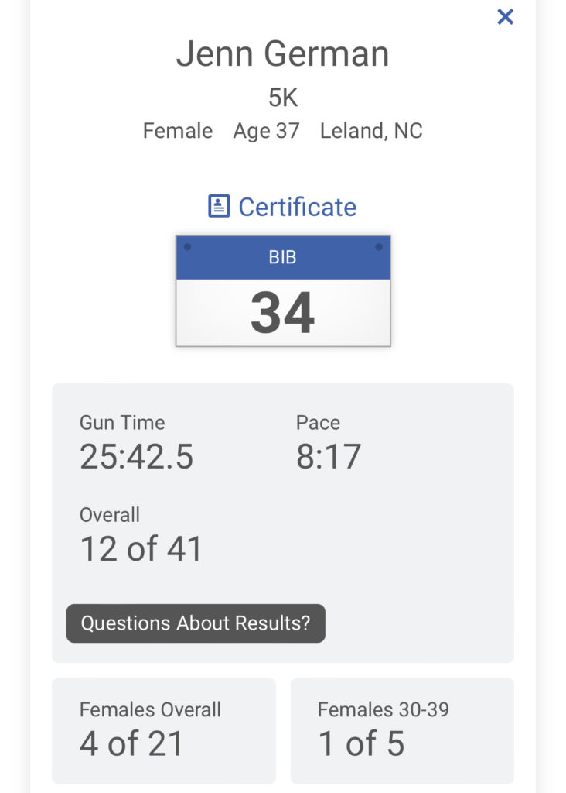Open the Females 30-39 1 of 5 card
Screen dimensions: 566x793
pos(402,731)
